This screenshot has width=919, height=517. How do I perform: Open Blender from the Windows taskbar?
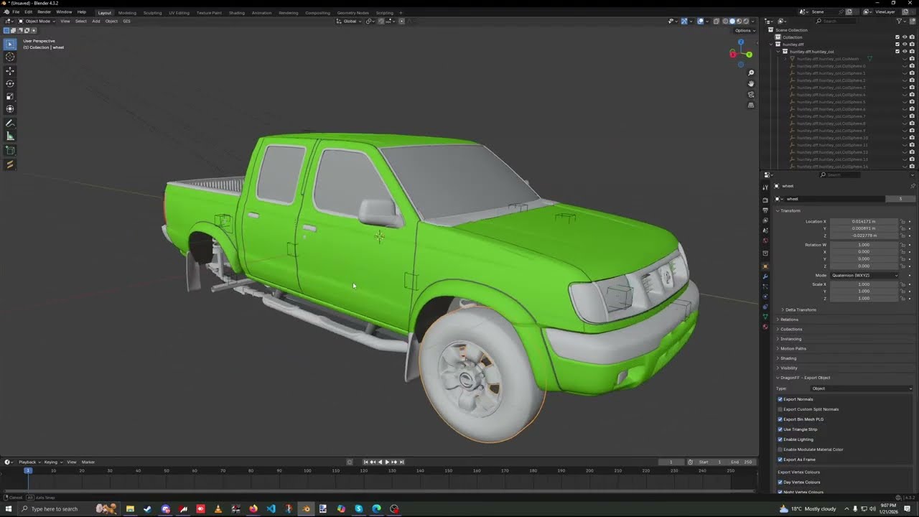click(x=307, y=509)
